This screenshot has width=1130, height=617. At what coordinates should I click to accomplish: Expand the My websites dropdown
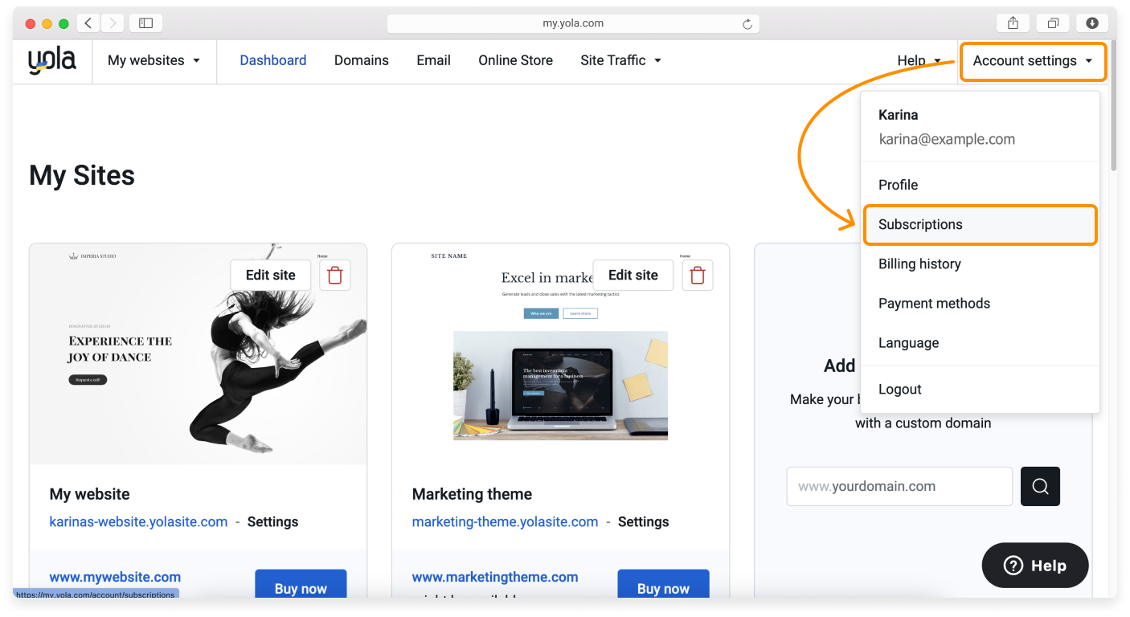pyautogui.click(x=154, y=59)
